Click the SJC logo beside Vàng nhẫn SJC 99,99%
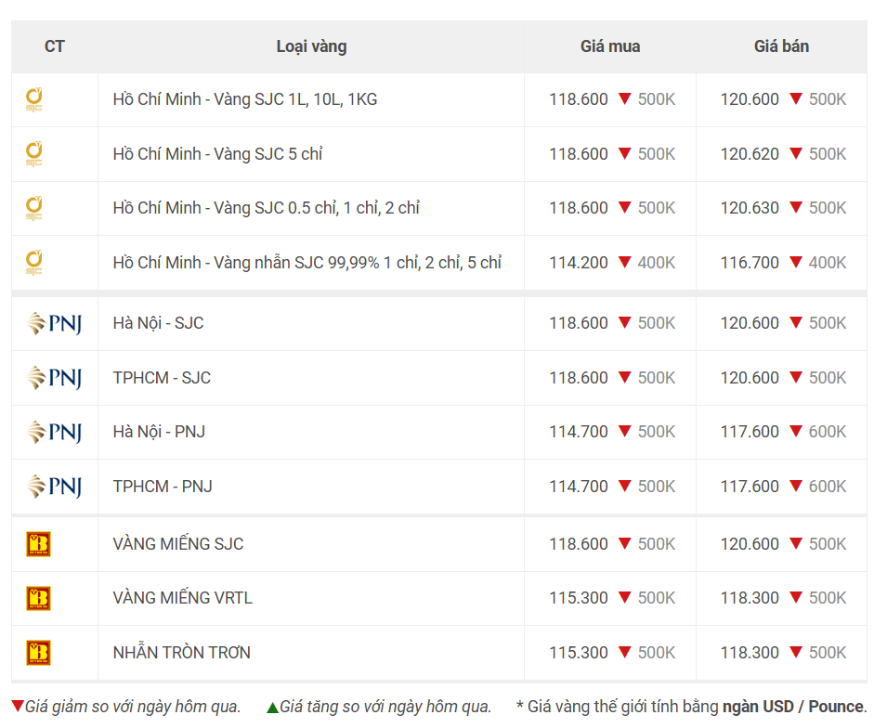Image resolution: width=874 pixels, height=728 pixels. pos(34,263)
